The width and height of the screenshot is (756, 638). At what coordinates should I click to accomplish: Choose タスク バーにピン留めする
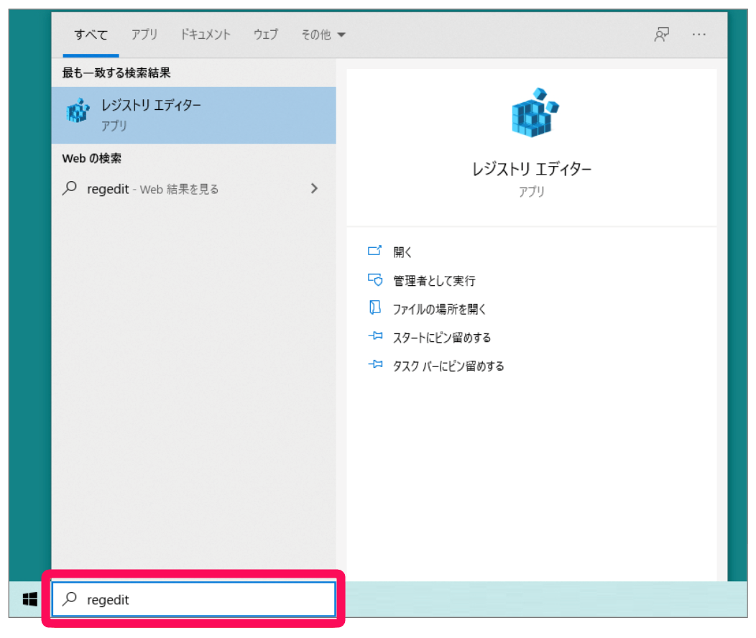[x=448, y=366]
